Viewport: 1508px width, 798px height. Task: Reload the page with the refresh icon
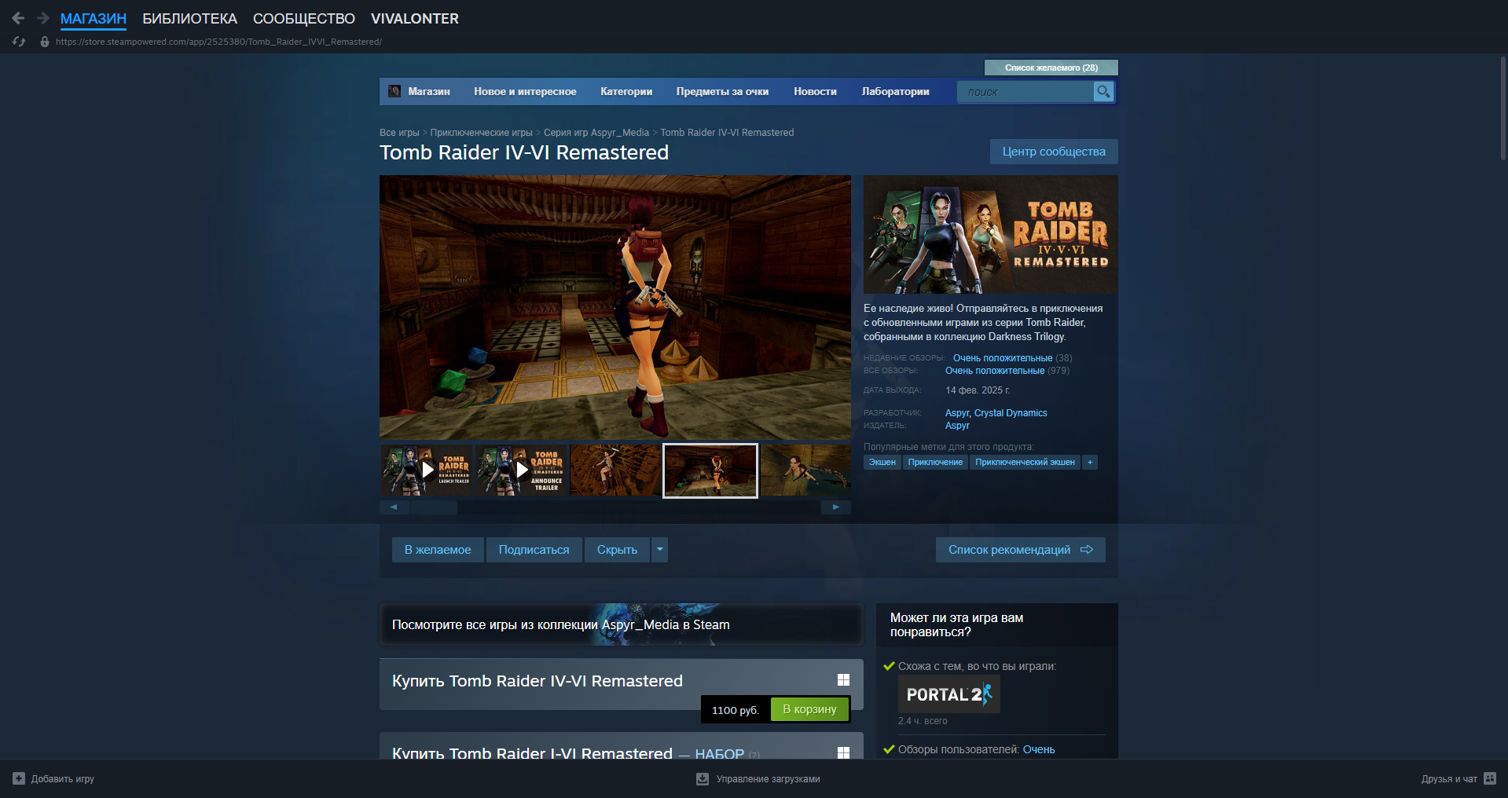click(x=19, y=42)
